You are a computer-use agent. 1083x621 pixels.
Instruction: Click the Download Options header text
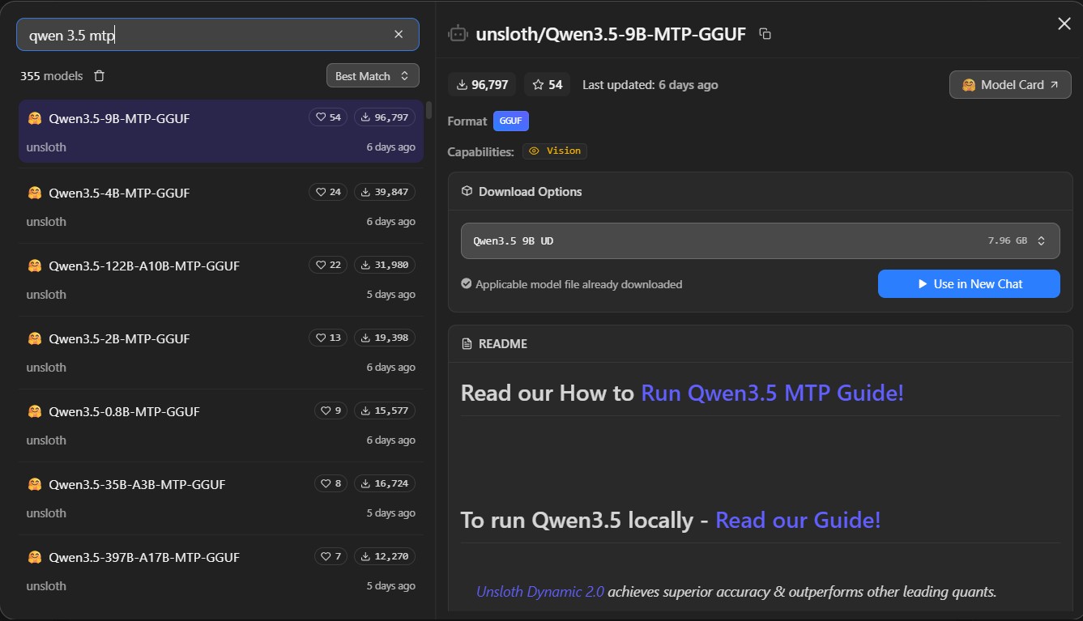coord(531,191)
